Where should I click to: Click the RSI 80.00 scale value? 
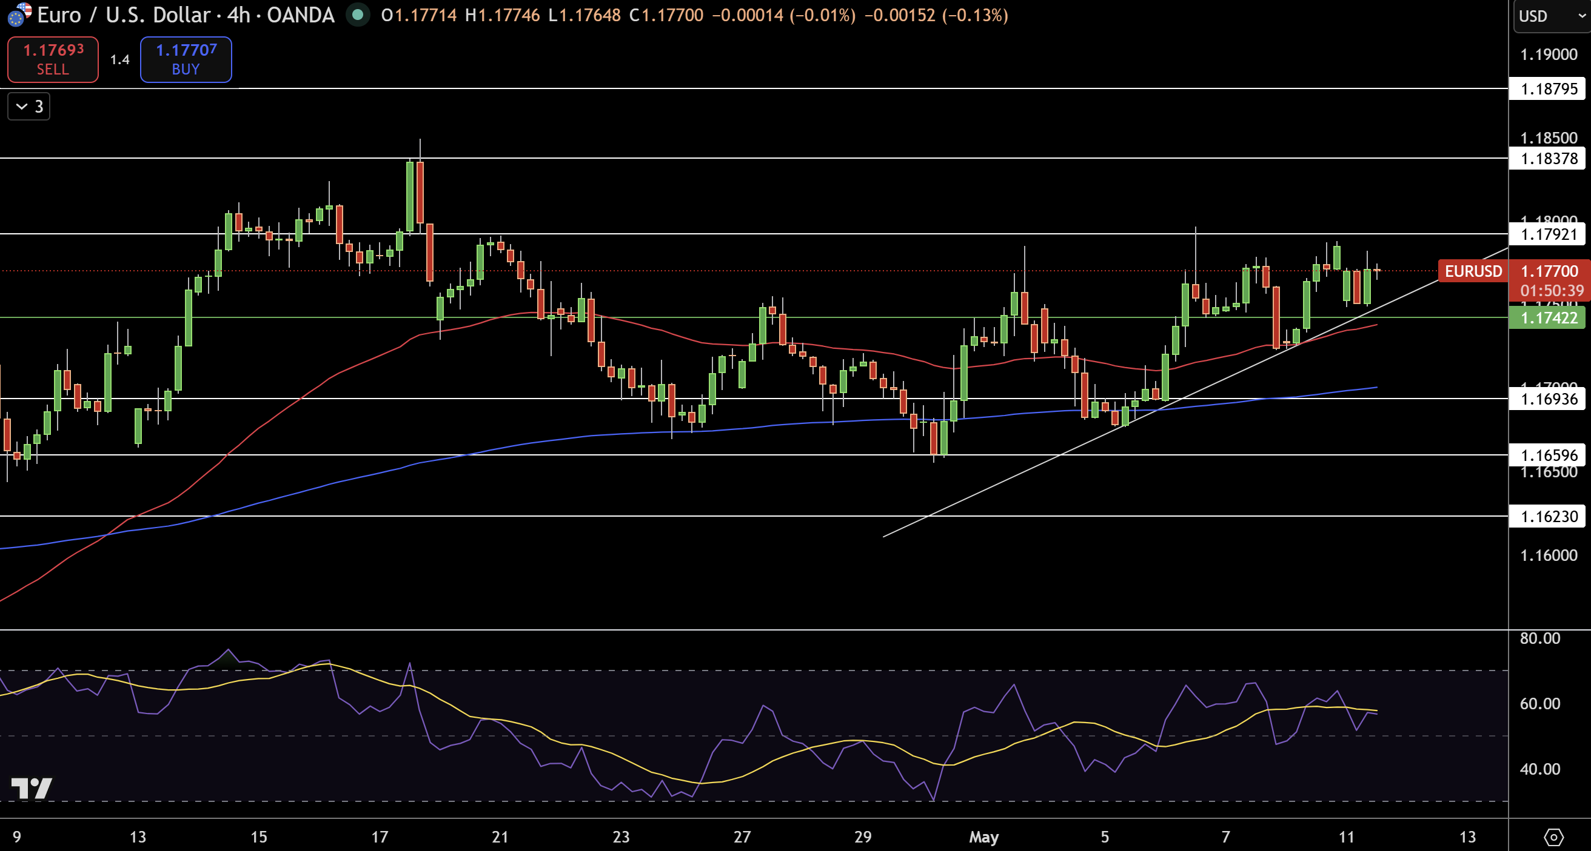pyautogui.click(x=1539, y=638)
